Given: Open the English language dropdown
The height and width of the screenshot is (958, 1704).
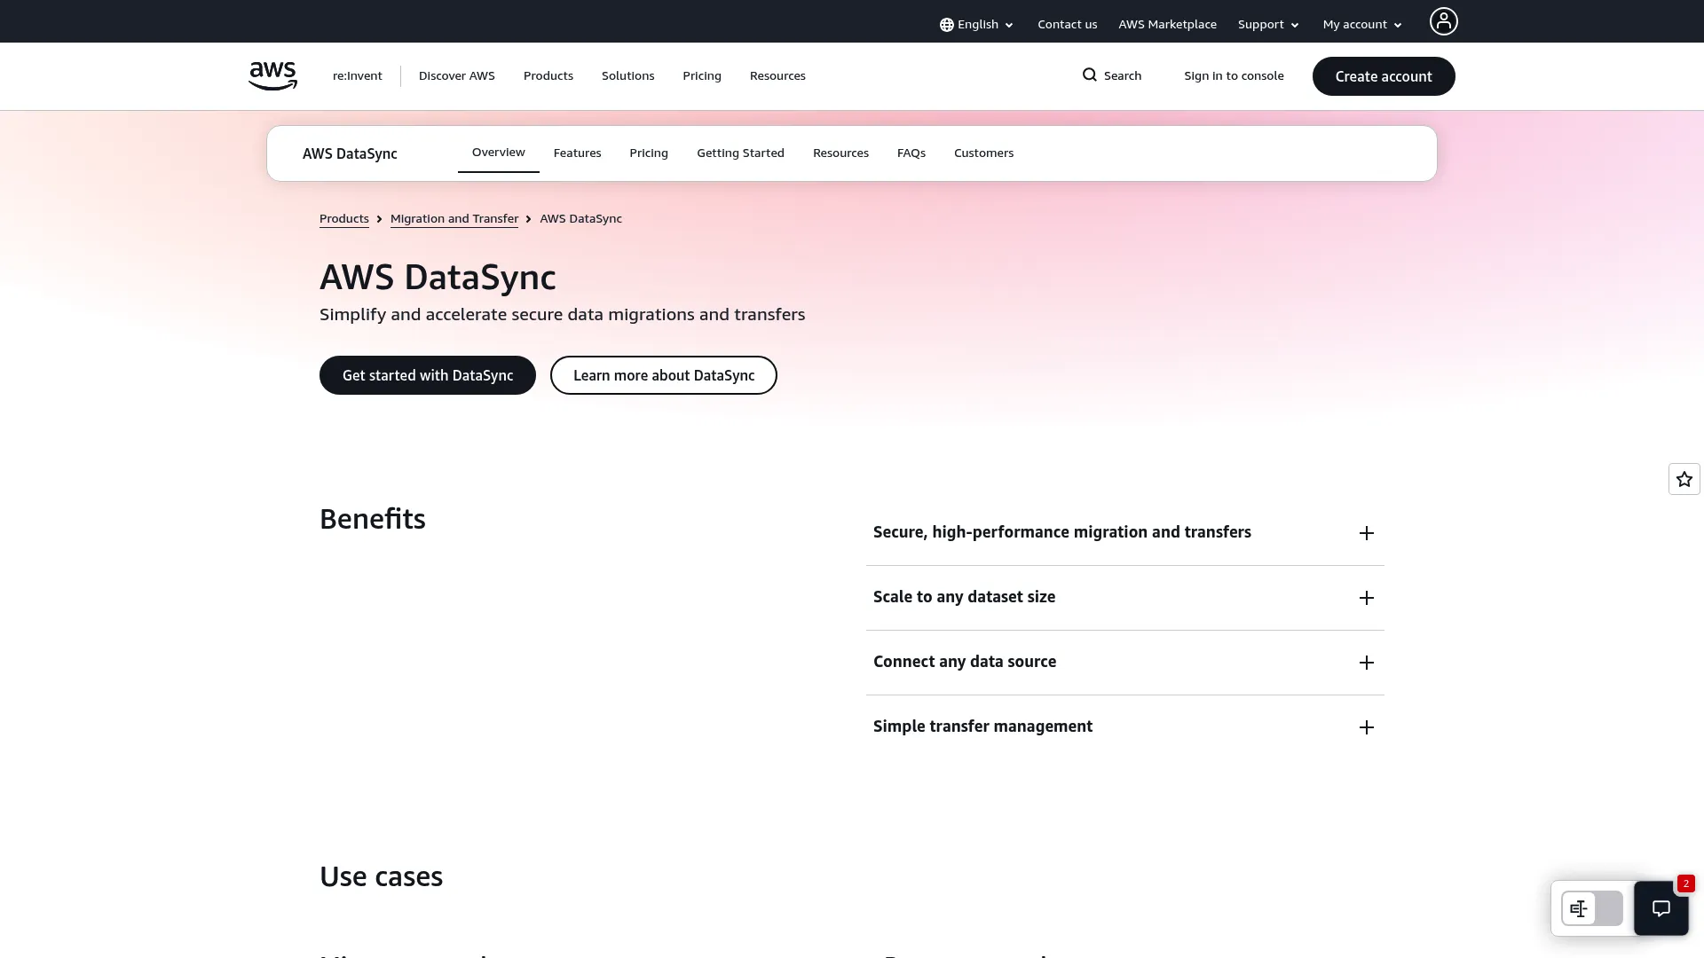Looking at the screenshot, I should [x=976, y=25].
